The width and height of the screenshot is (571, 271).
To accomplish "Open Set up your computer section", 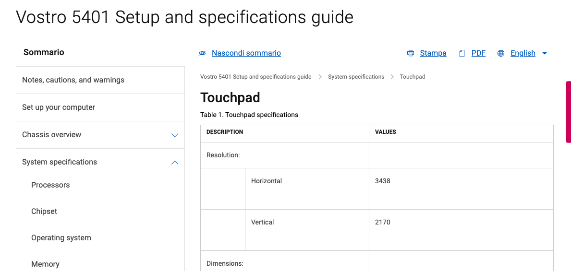I will click(100, 107).
